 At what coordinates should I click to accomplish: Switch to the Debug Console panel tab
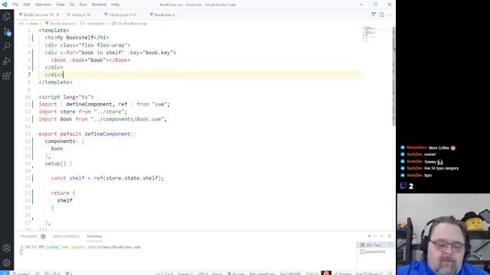(66, 236)
